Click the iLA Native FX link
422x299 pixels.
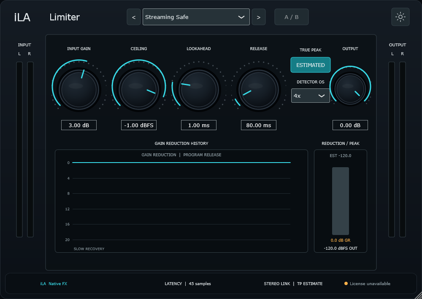pyautogui.click(x=54, y=284)
